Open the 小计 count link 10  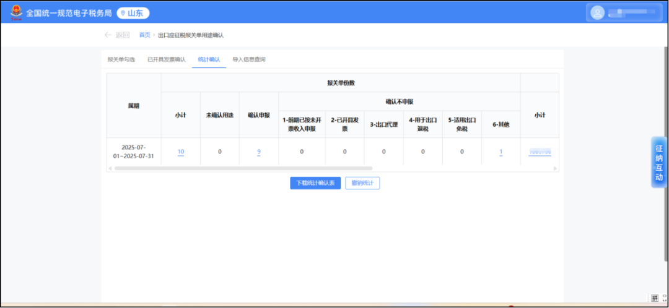coord(181,152)
